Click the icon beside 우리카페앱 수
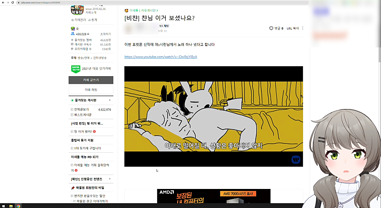 point(72,49)
